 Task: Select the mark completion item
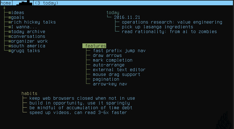pos(113,60)
